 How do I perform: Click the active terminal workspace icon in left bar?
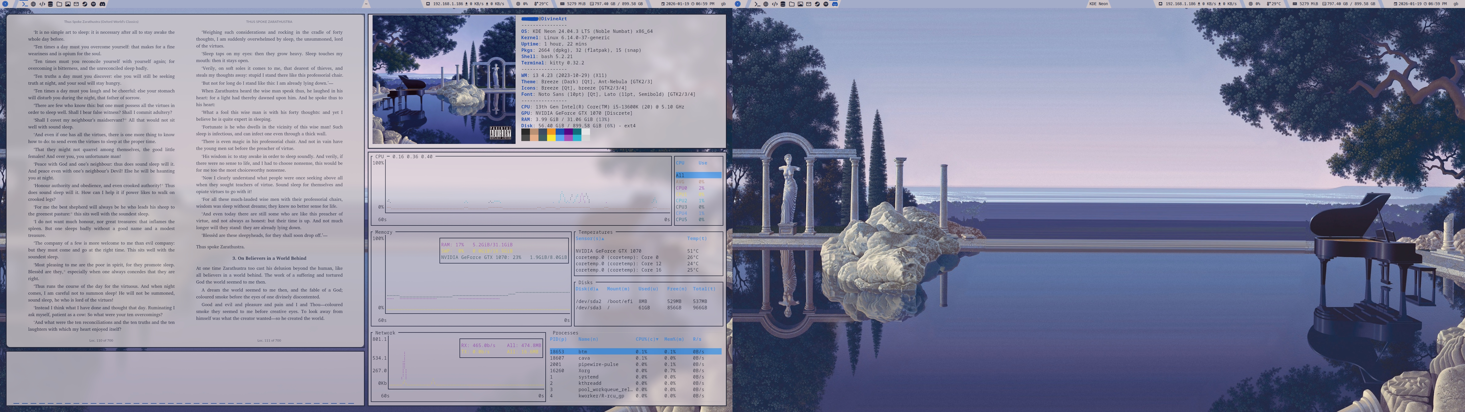click(25, 4)
